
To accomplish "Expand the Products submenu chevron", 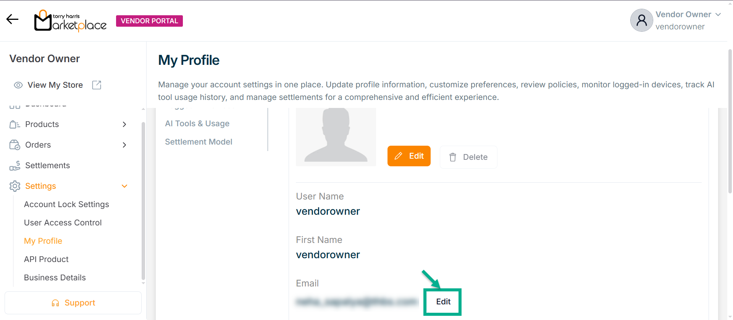I will (x=124, y=124).
